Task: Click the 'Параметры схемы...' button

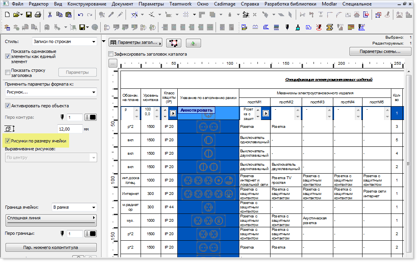Action: (380, 52)
